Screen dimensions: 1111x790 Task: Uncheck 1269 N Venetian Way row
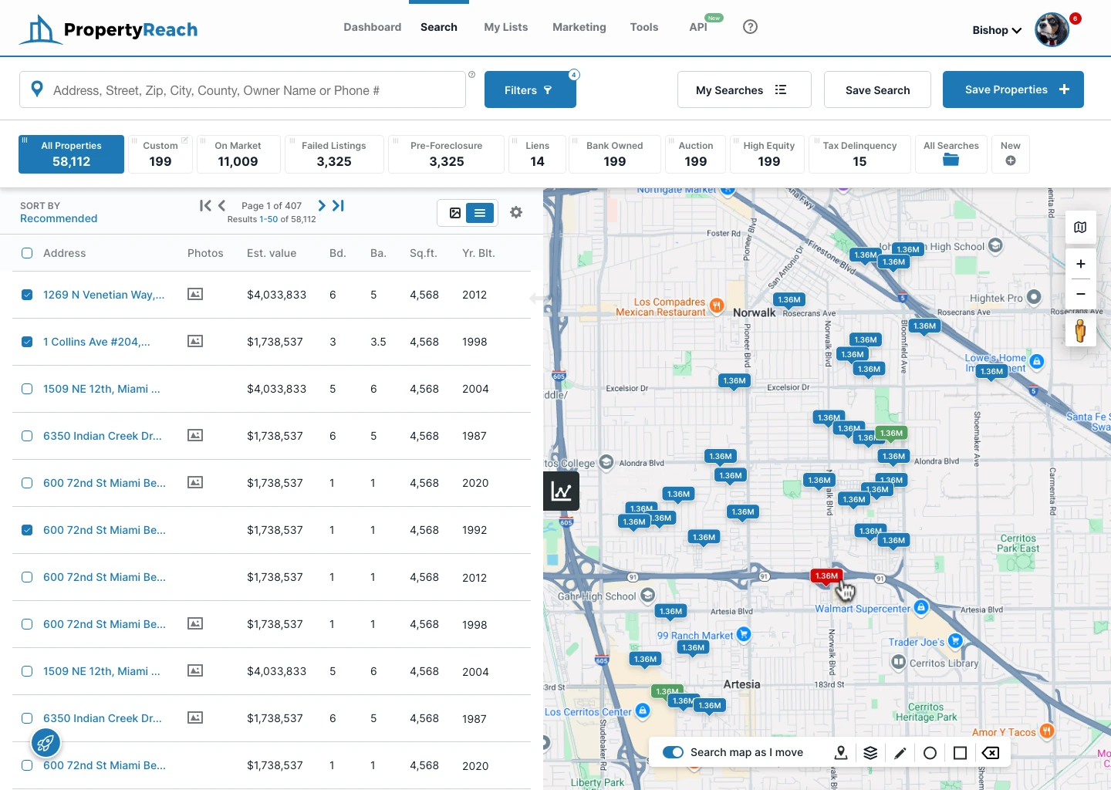pyautogui.click(x=27, y=295)
